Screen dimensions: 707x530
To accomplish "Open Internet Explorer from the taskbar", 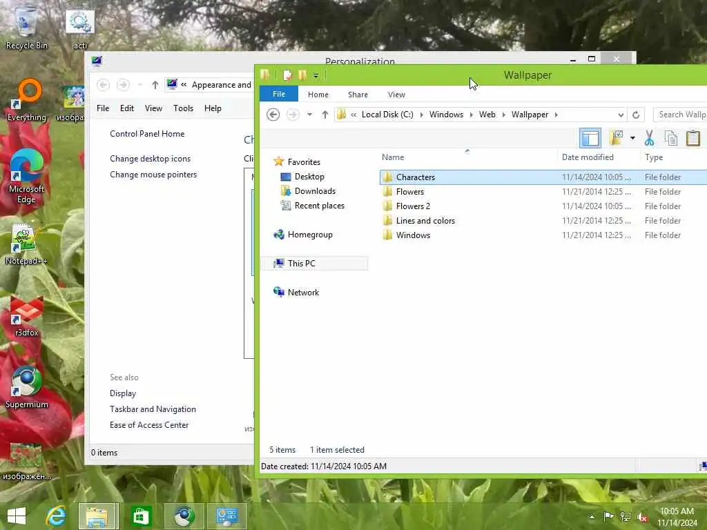I will tap(57, 516).
